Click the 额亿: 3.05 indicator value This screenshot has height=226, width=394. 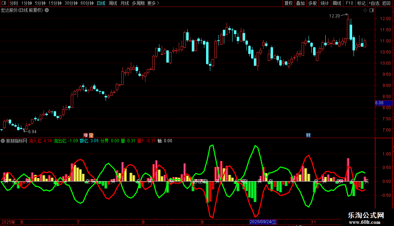coord(89,141)
